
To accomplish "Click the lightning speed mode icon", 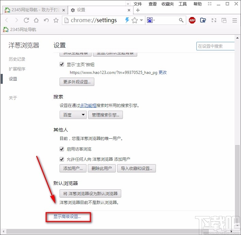I will [127, 20].
